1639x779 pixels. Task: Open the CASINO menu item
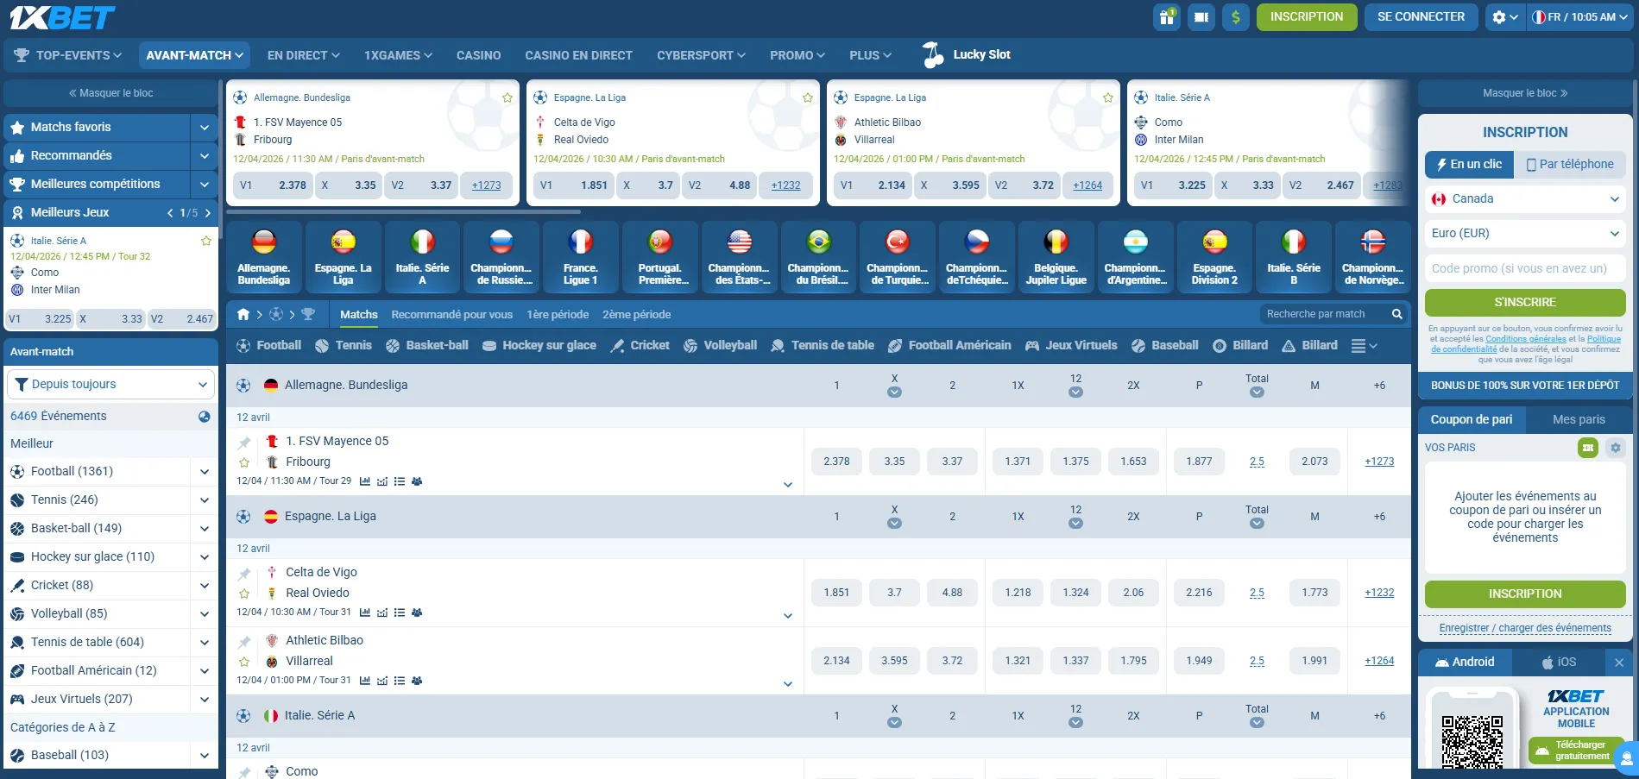(478, 55)
